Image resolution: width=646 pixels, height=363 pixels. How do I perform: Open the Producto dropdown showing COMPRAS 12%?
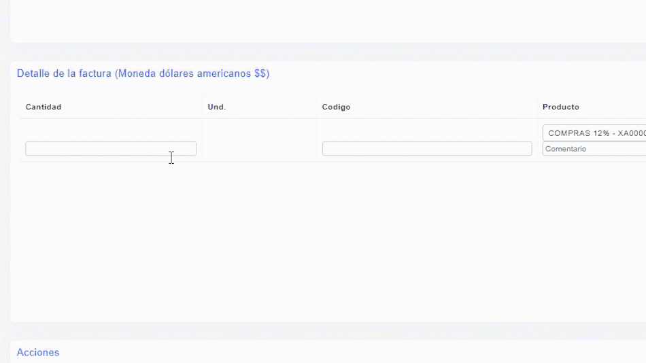pyautogui.click(x=594, y=133)
